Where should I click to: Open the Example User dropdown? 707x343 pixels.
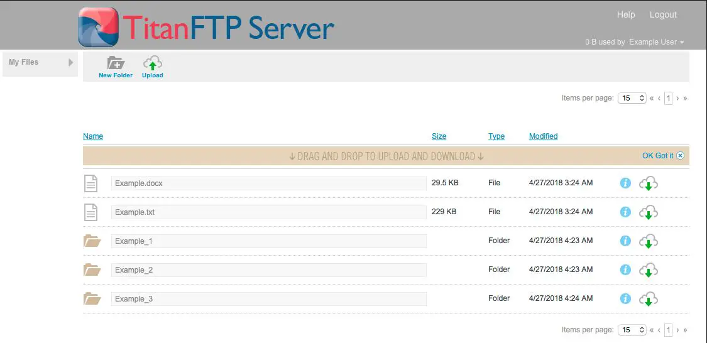point(657,42)
